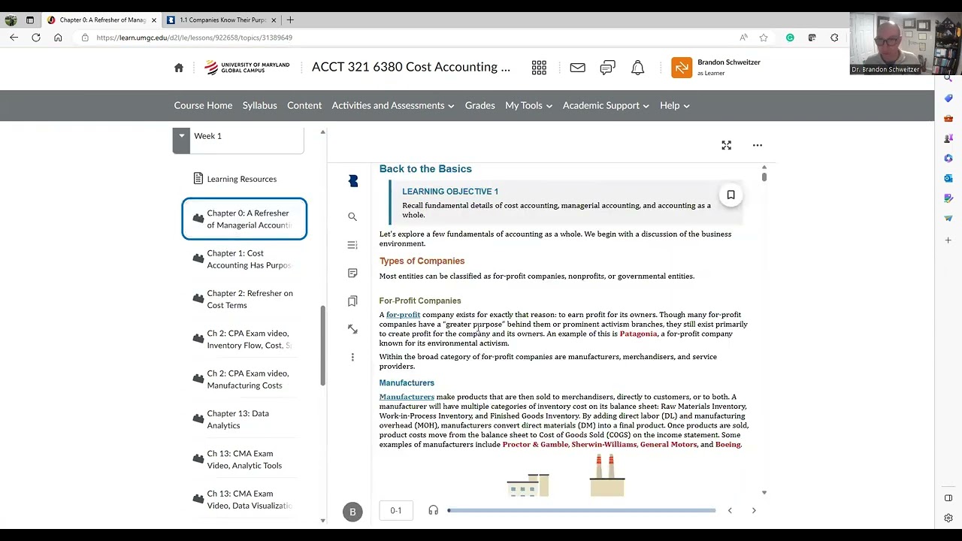Click the reader page progress slider
This screenshot has width=962, height=541.
[582, 511]
